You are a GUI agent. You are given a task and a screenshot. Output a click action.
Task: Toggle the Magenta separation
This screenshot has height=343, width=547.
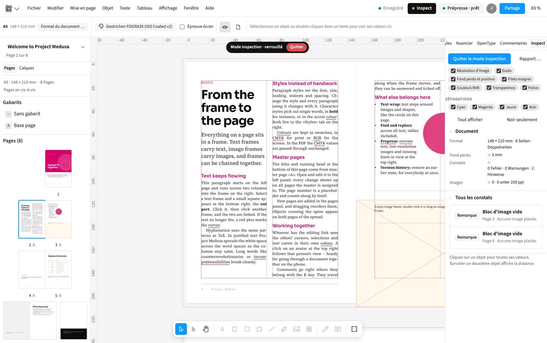pyautogui.click(x=482, y=107)
